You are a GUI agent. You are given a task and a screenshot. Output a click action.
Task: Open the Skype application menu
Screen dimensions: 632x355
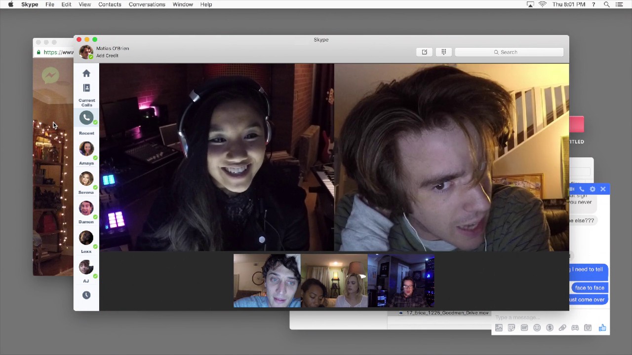30,4
